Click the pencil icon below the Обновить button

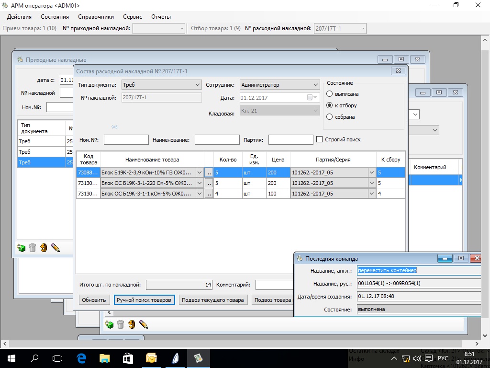click(144, 324)
